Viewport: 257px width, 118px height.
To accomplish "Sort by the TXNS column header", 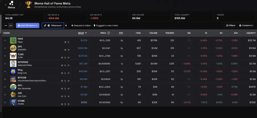I will 138,33.
